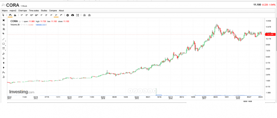Set the 30-minute interval
This screenshot has height=118, width=277.
point(37,15)
